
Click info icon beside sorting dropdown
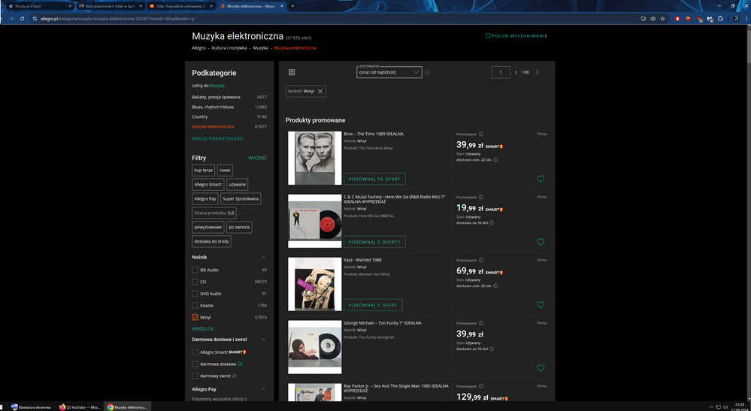click(x=427, y=72)
